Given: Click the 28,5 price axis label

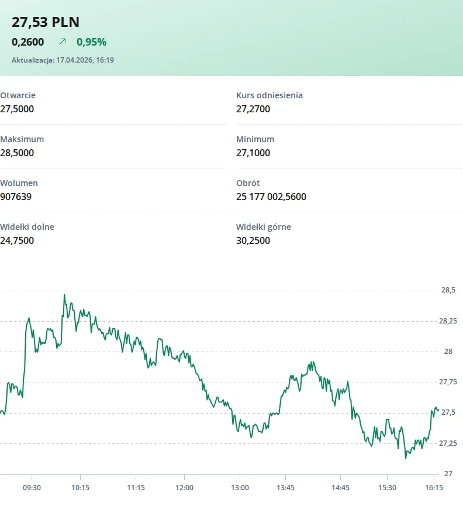Looking at the screenshot, I should 448,290.
